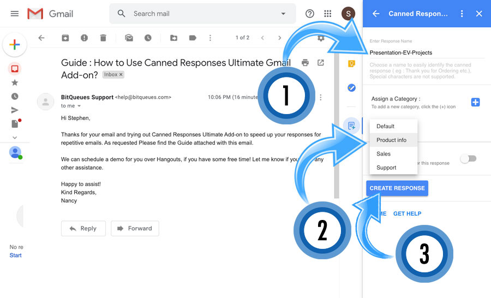Open the account avatar S
Screen dimensions: 491x298
[x=348, y=14]
